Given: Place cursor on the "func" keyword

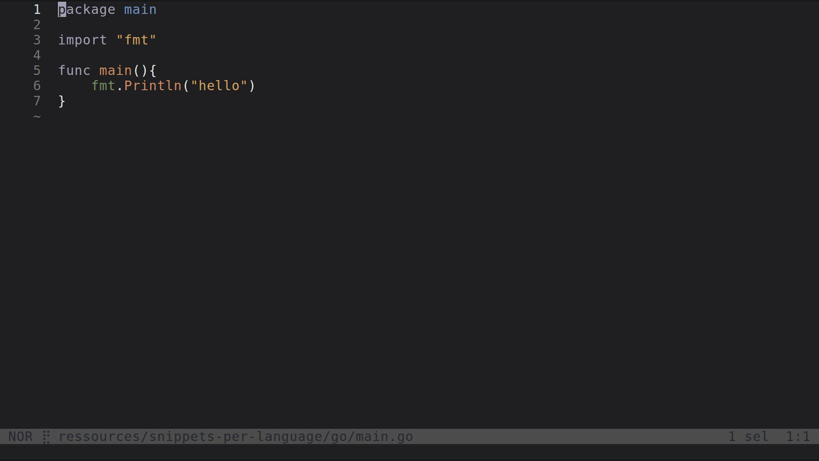Looking at the screenshot, I should click(74, 70).
